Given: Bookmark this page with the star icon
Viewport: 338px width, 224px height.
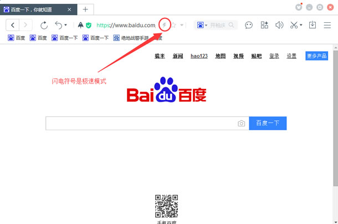Looking at the screenshot, I should point(174,26).
